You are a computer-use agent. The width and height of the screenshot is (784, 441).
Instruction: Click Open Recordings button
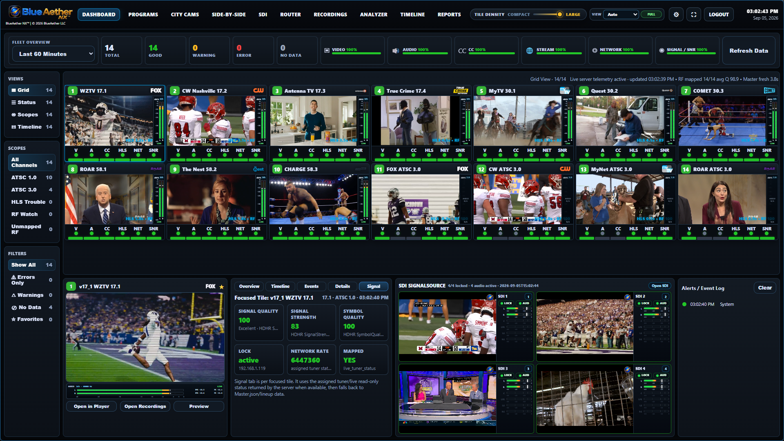(145, 406)
